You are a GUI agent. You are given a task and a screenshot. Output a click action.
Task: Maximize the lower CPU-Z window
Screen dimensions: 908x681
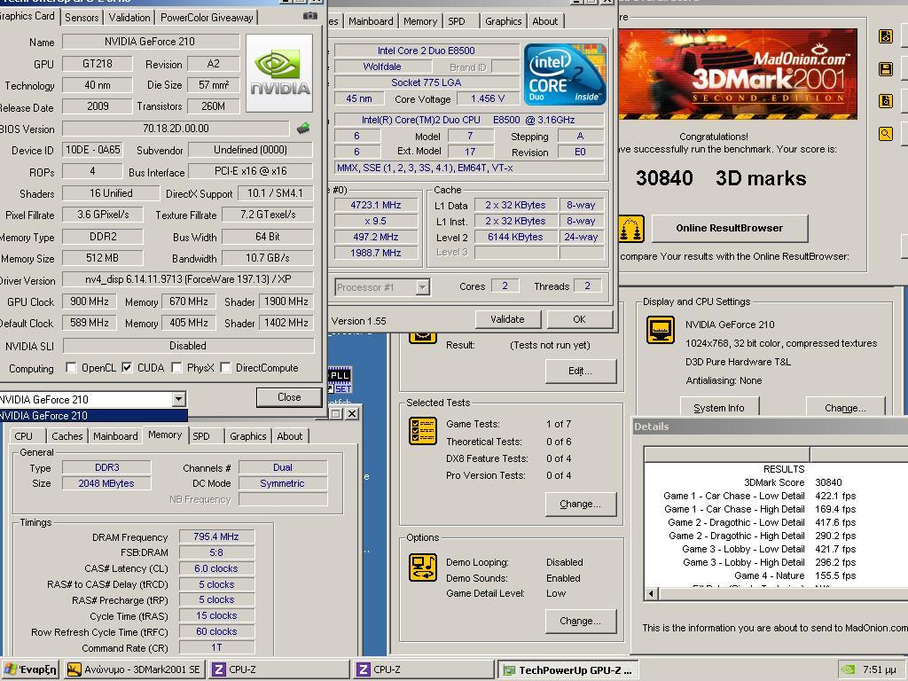[336, 413]
